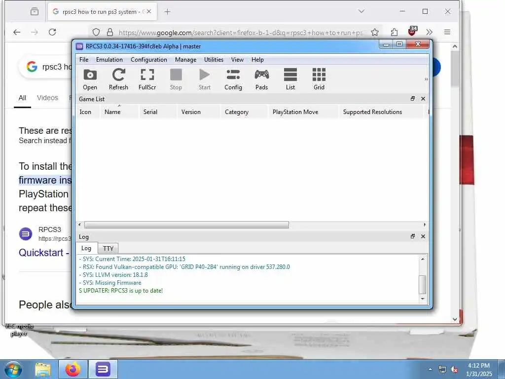Viewport: 505px width, 379px height.
Task: Click the log scroll down arrow
Action: (x=423, y=299)
